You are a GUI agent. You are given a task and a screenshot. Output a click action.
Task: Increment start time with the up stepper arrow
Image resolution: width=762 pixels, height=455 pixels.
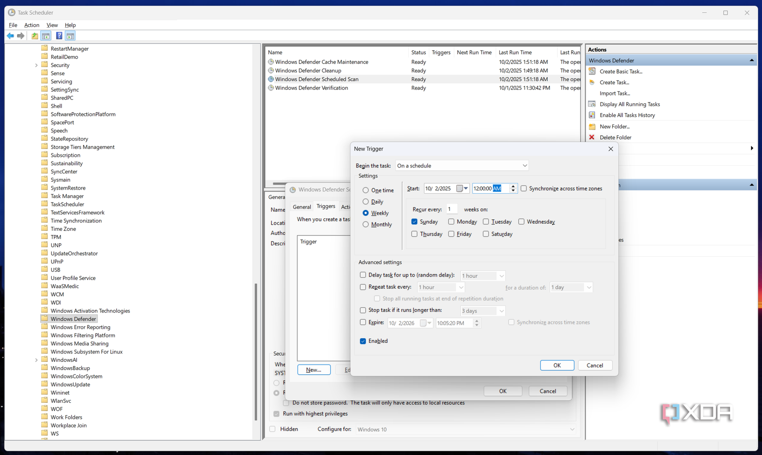coord(513,186)
